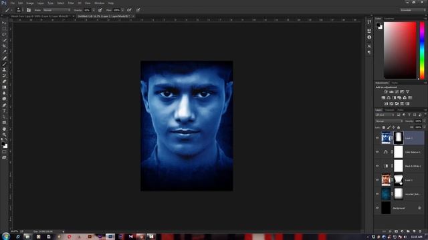The height and width of the screenshot is (240, 428).
Task: Add a Hue/Saturation adjustment
Action: [383, 98]
